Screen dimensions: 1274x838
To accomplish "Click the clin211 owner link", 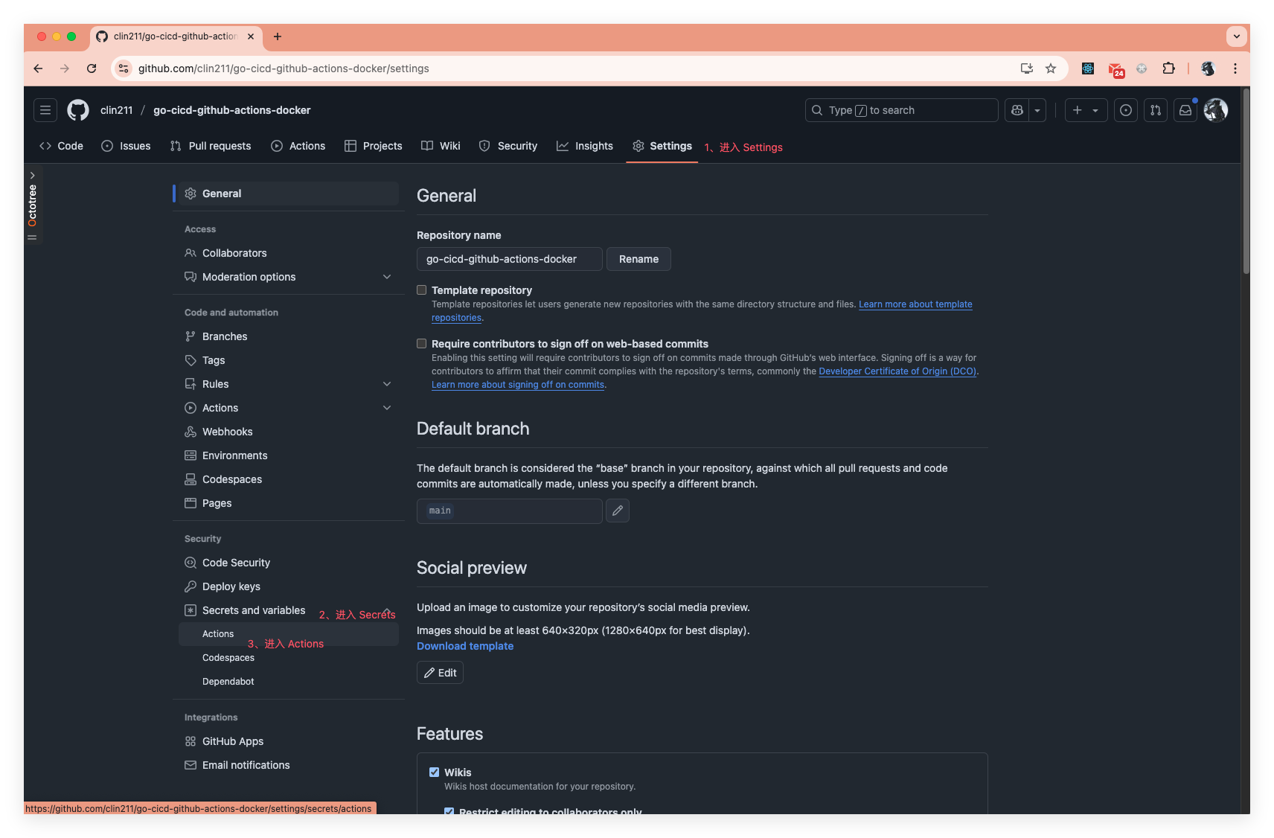I will (x=117, y=110).
